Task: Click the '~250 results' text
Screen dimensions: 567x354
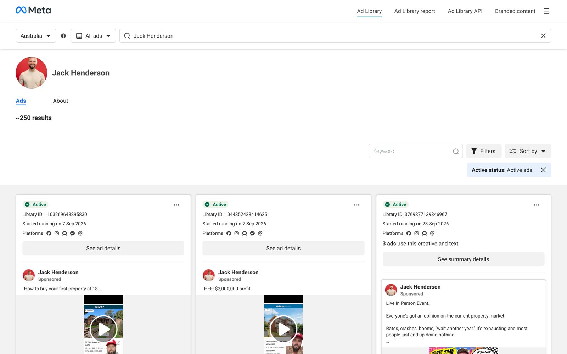Action: coord(34,118)
